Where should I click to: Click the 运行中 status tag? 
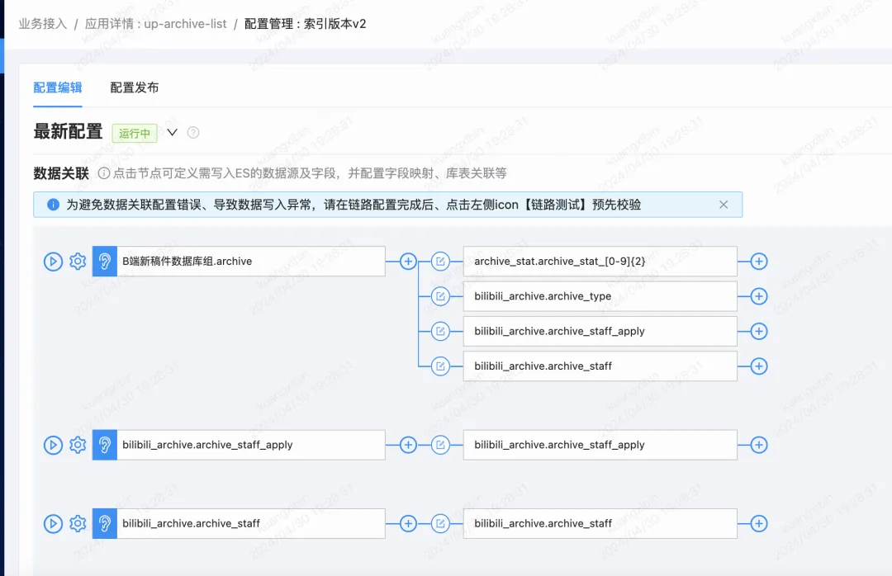(135, 133)
